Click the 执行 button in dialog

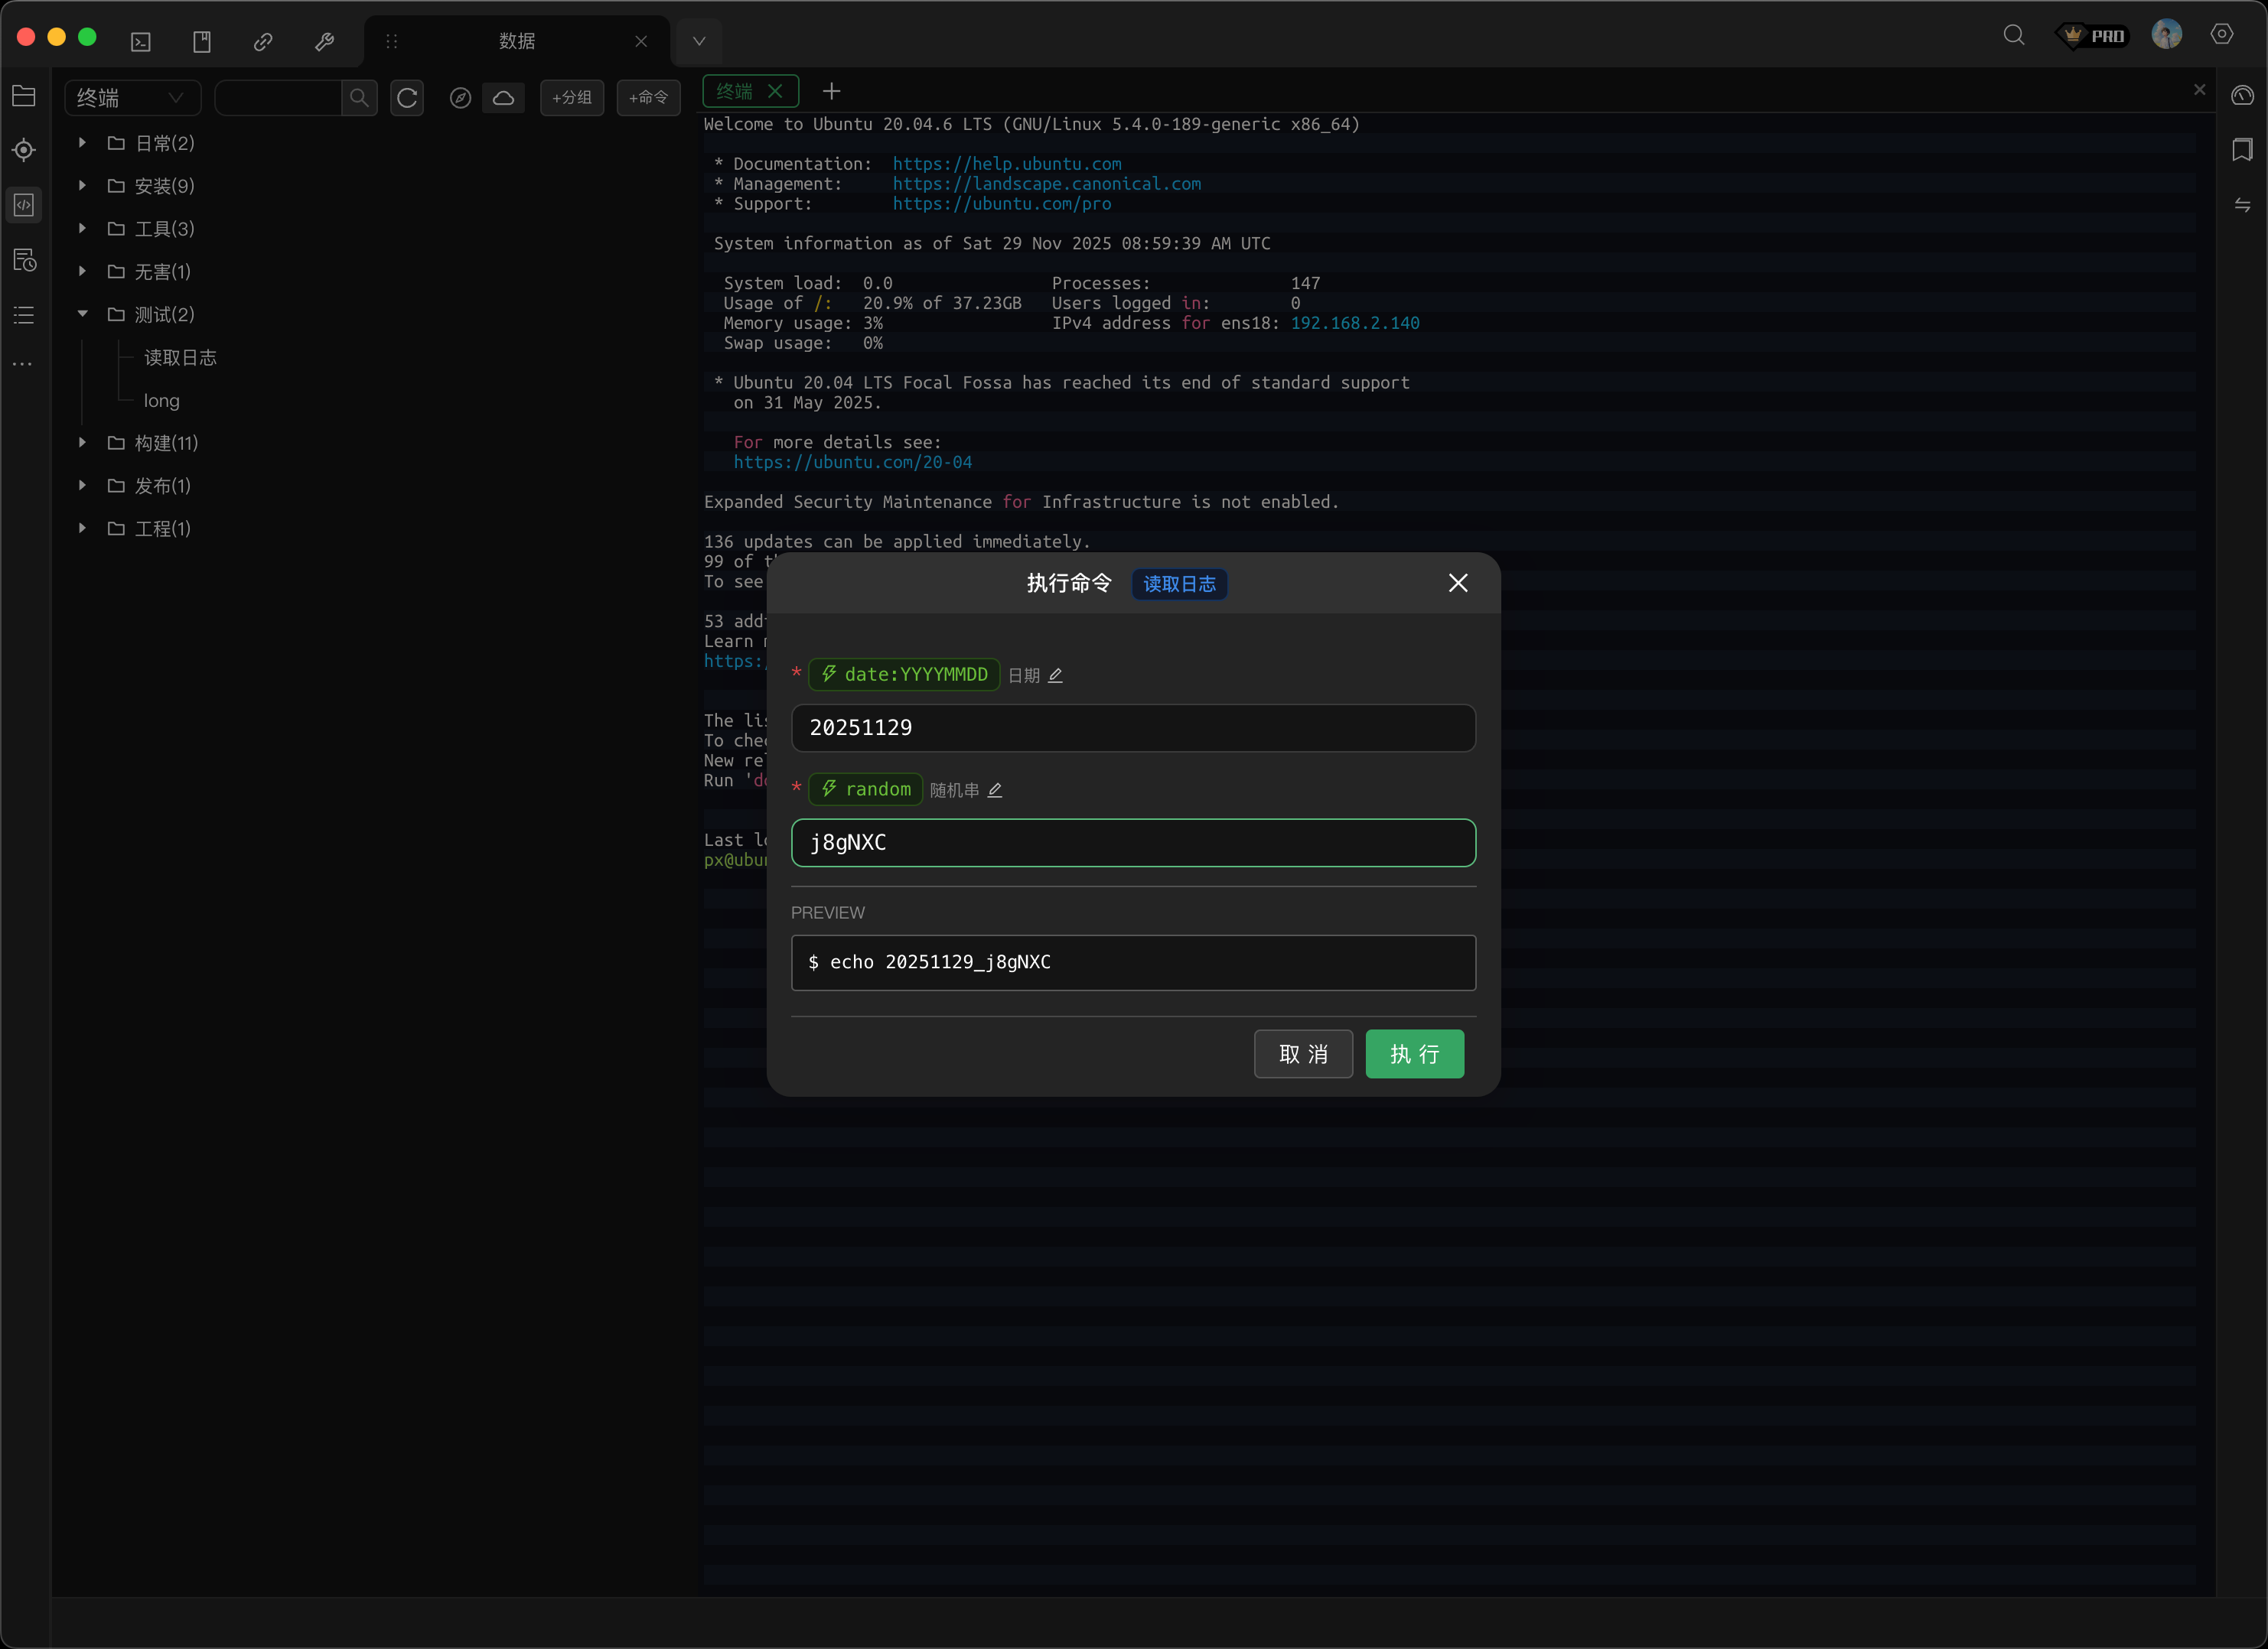point(1414,1055)
